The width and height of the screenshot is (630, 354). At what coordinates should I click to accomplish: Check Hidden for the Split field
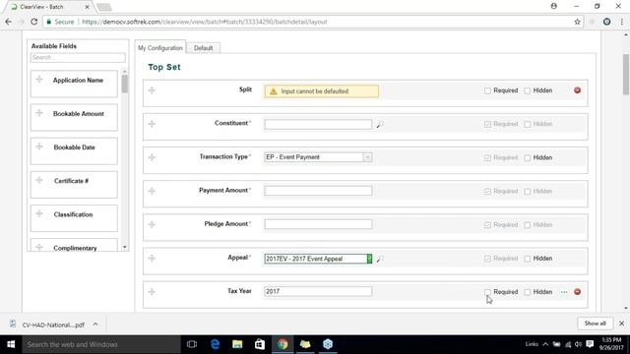tap(528, 90)
